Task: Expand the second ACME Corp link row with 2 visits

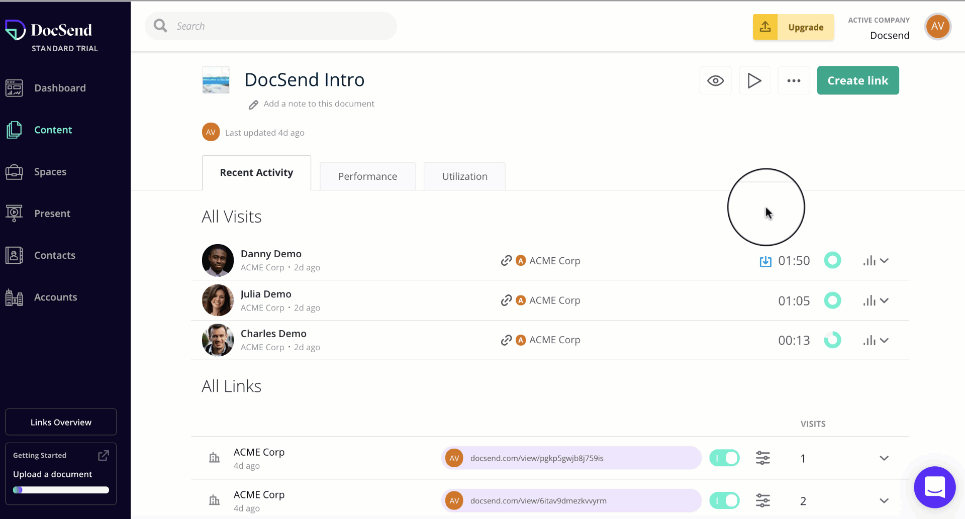Action: coord(884,501)
